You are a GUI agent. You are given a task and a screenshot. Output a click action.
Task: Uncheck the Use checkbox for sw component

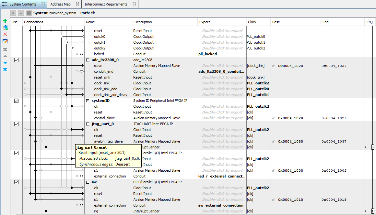tap(16, 182)
